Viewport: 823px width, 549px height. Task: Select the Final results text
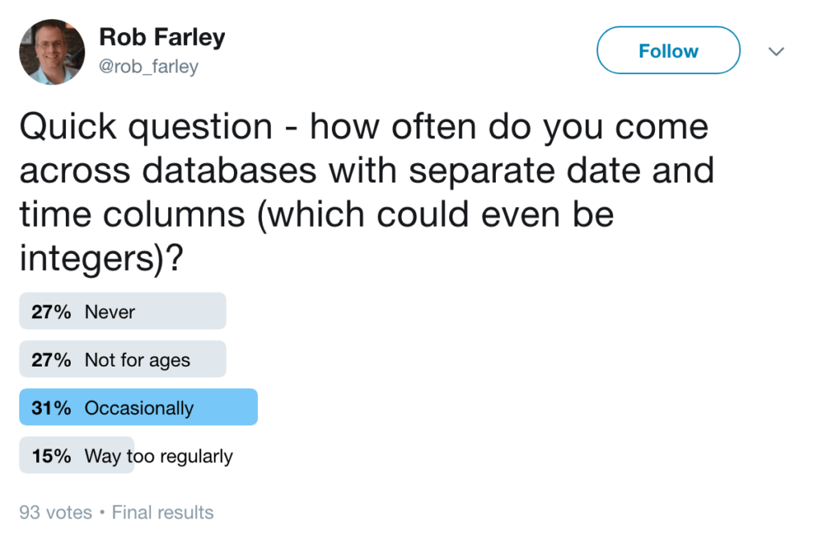[162, 512]
